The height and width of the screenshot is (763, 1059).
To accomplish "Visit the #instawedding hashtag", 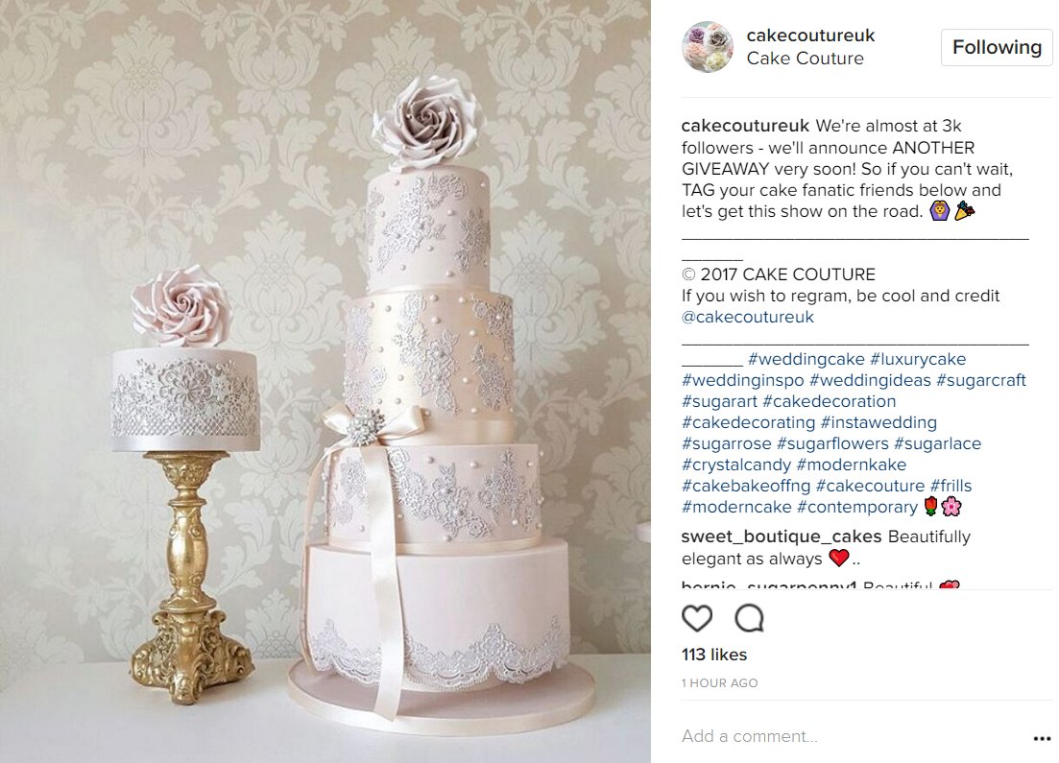I will click(878, 422).
